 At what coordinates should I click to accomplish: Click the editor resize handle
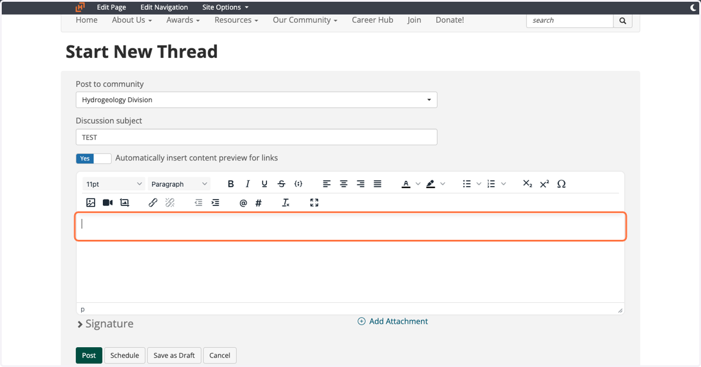(620, 310)
